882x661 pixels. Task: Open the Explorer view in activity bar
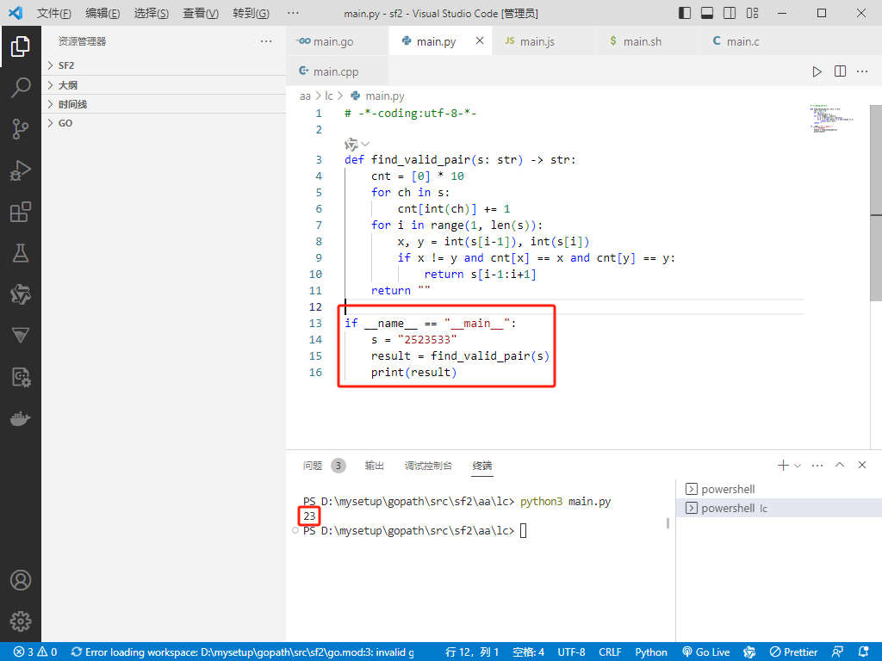pos(21,46)
